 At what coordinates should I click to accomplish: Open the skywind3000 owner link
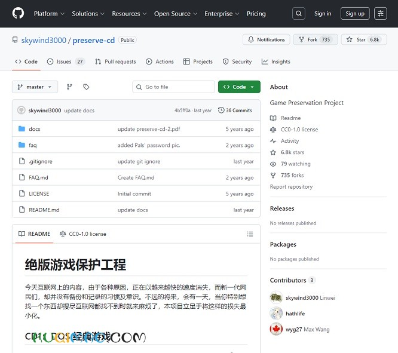[44, 40]
